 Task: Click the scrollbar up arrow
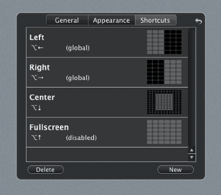click(x=192, y=150)
